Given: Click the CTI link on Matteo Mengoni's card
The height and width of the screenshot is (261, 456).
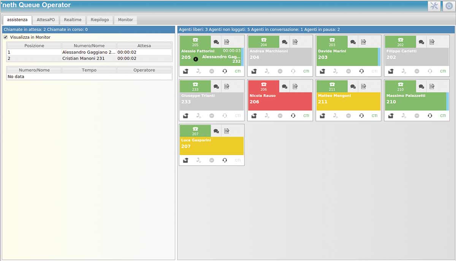Looking at the screenshot, I should click(374, 116).
